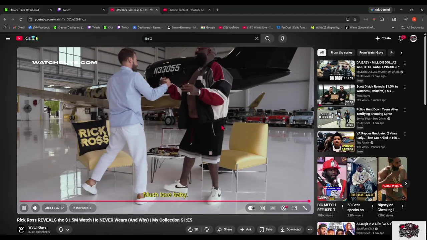The width and height of the screenshot is (427, 240).
Task: Open YouTube notifications bell
Action: (401, 38)
